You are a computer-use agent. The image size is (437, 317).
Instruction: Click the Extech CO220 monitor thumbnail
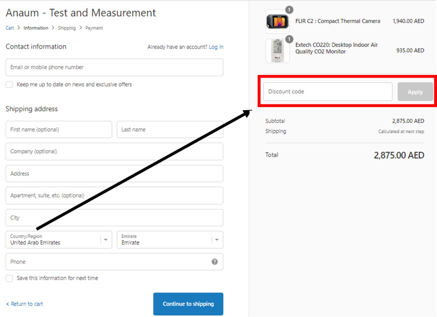[278, 51]
